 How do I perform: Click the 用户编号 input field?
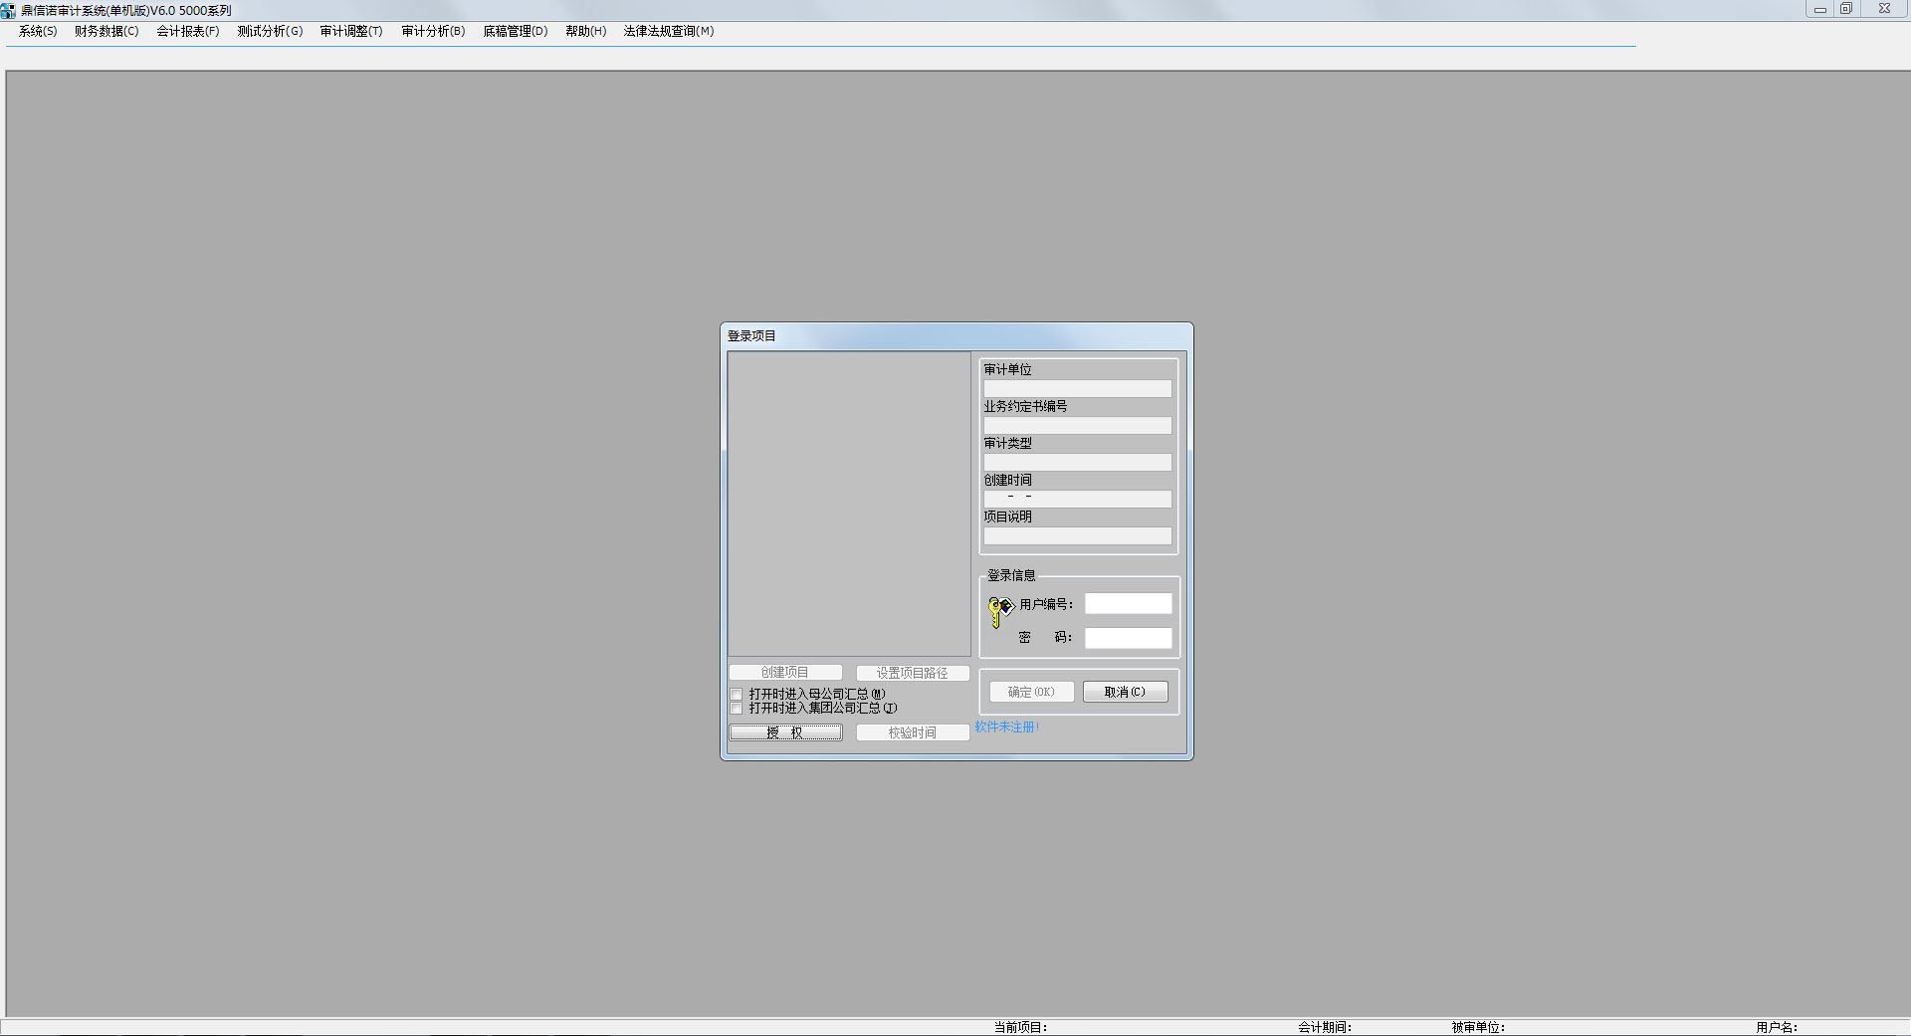pos(1128,602)
